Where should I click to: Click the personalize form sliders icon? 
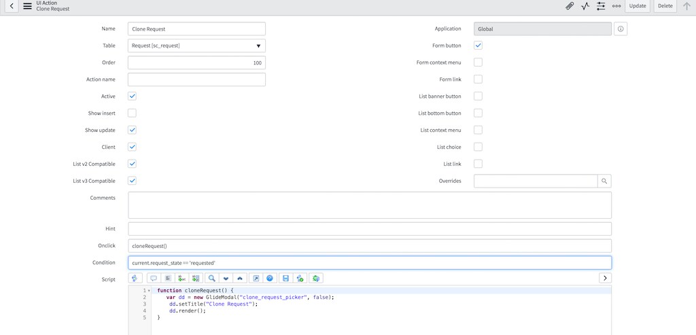click(601, 6)
